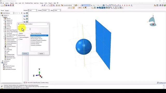Expand the Materials (2) tree node
166x93 pixels.
coord(4,20)
